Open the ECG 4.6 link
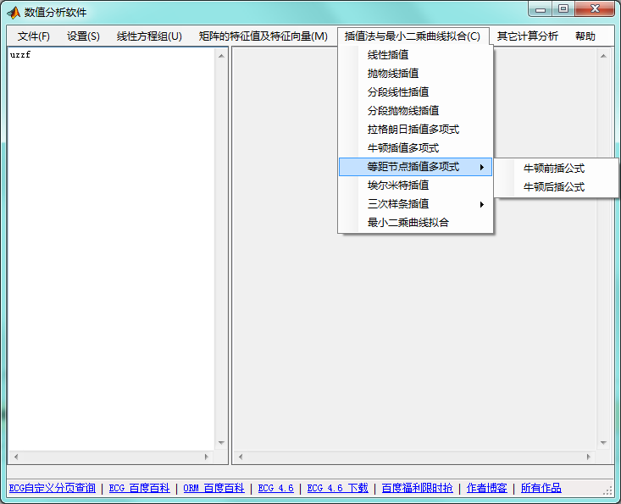 tap(276, 488)
